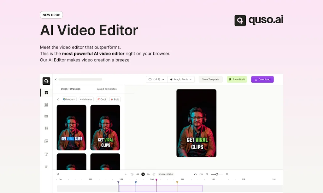Open the Elements panel in the sidebar
This screenshot has width=323, height=193.
pyautogui.click(x=46, y=128)
